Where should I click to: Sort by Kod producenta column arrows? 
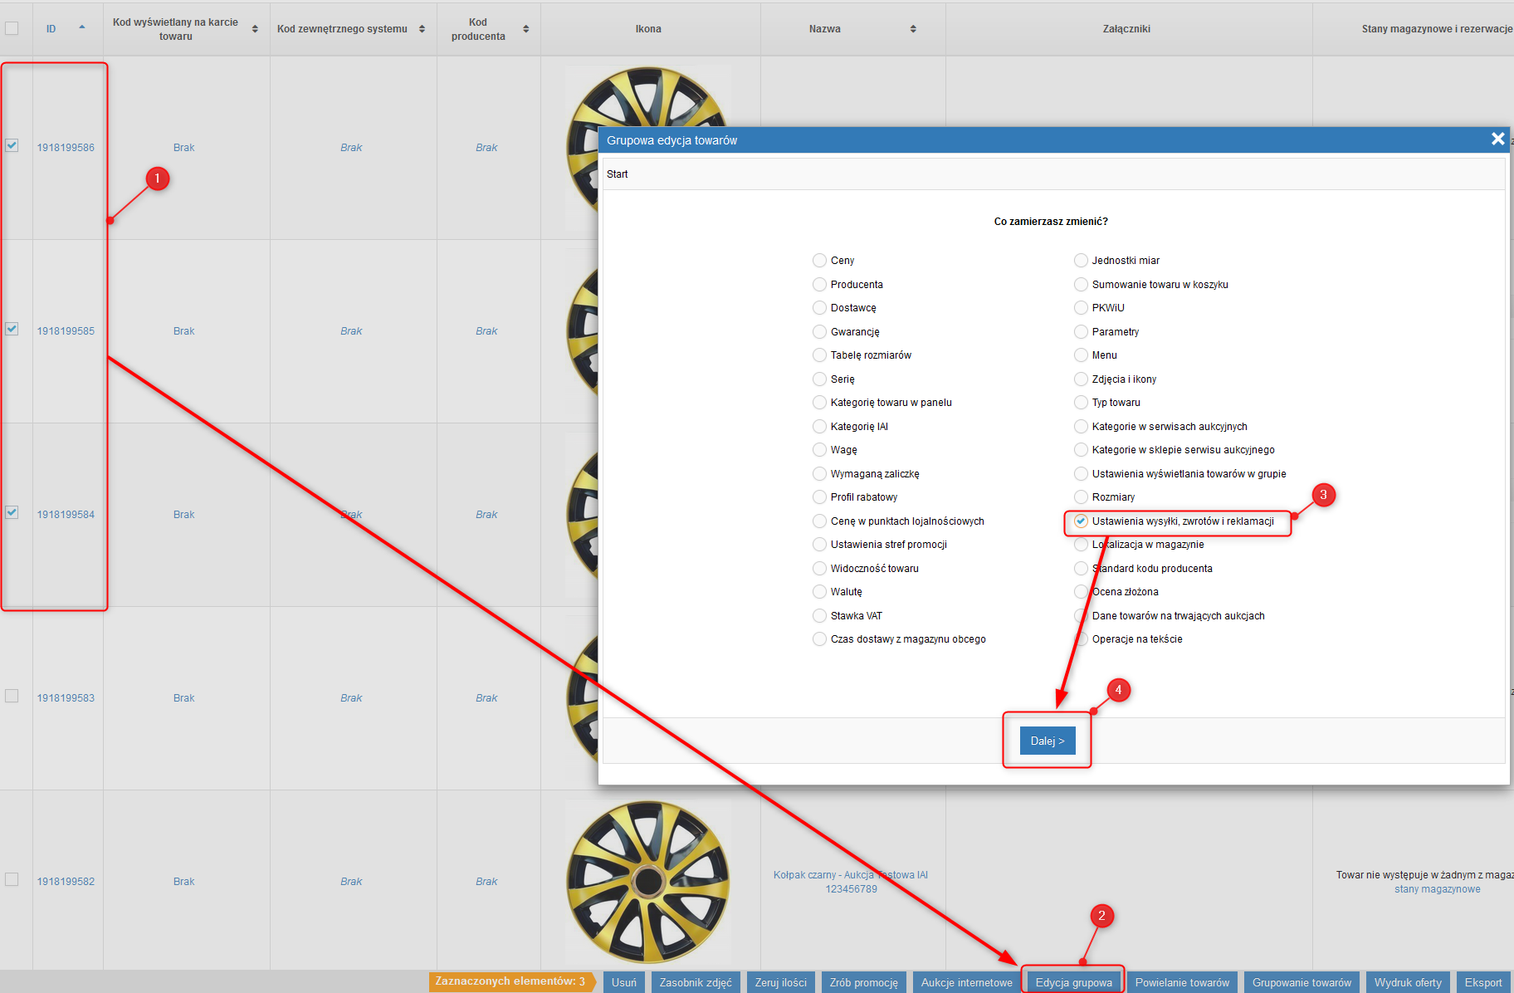(525, 29)
